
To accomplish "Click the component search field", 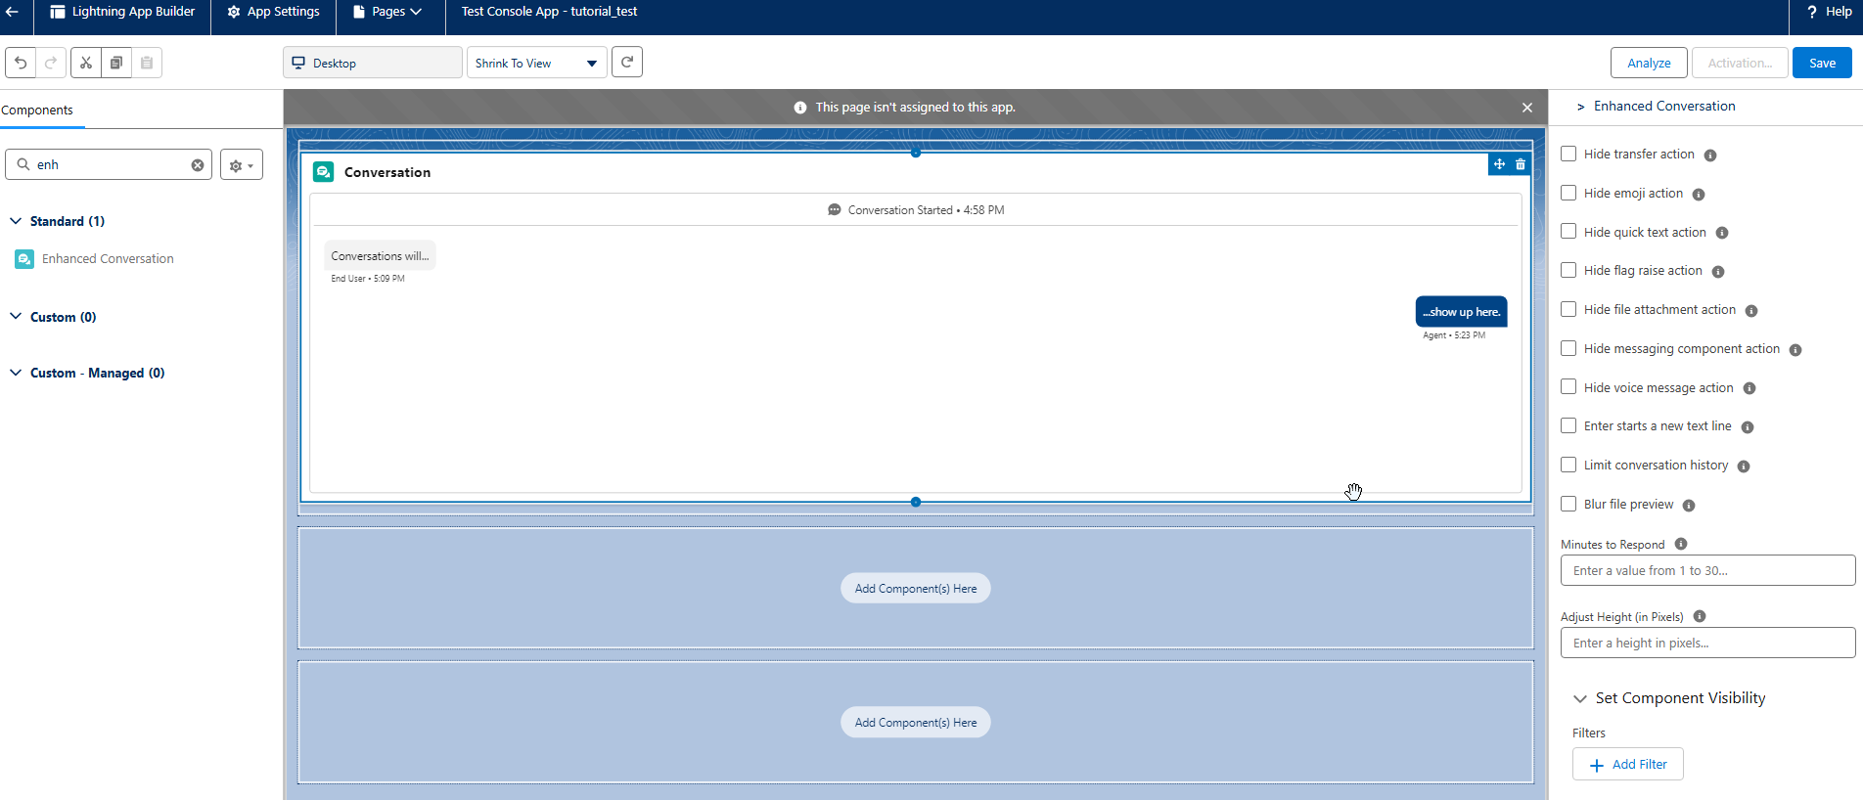I will tap(109, 165).
